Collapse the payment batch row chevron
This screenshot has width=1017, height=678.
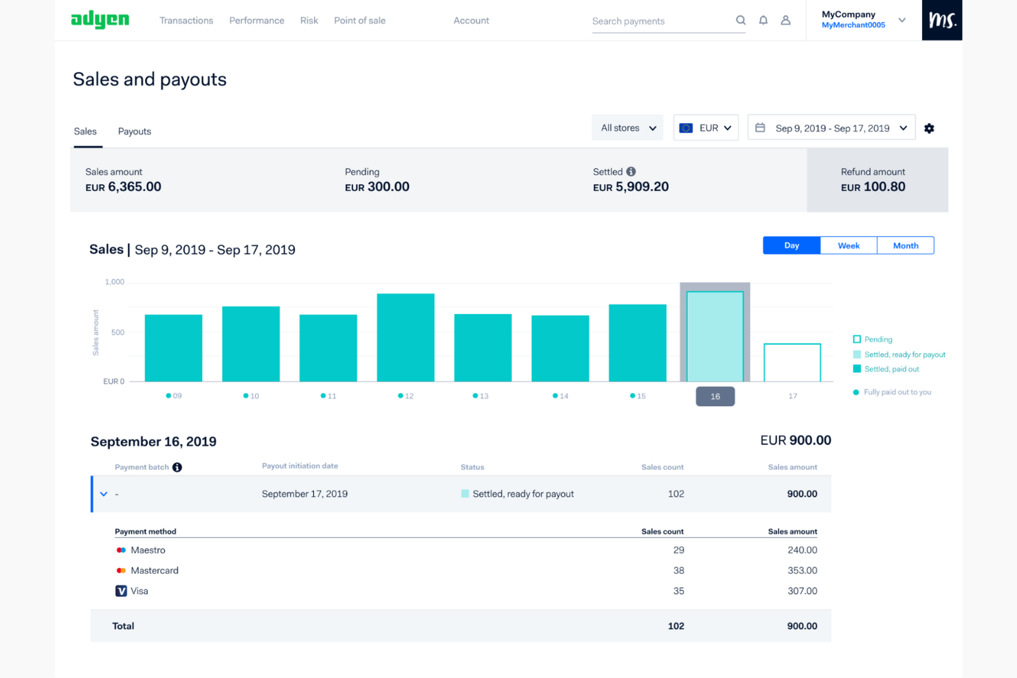tap(104, 494)
